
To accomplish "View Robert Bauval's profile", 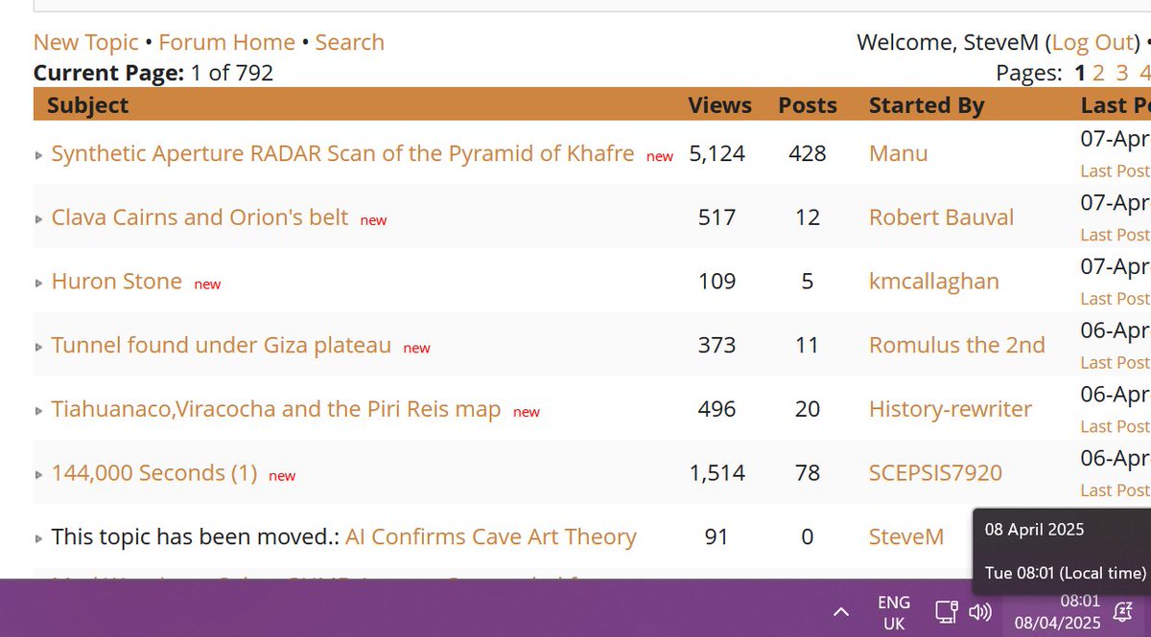I will pos(941,217).
